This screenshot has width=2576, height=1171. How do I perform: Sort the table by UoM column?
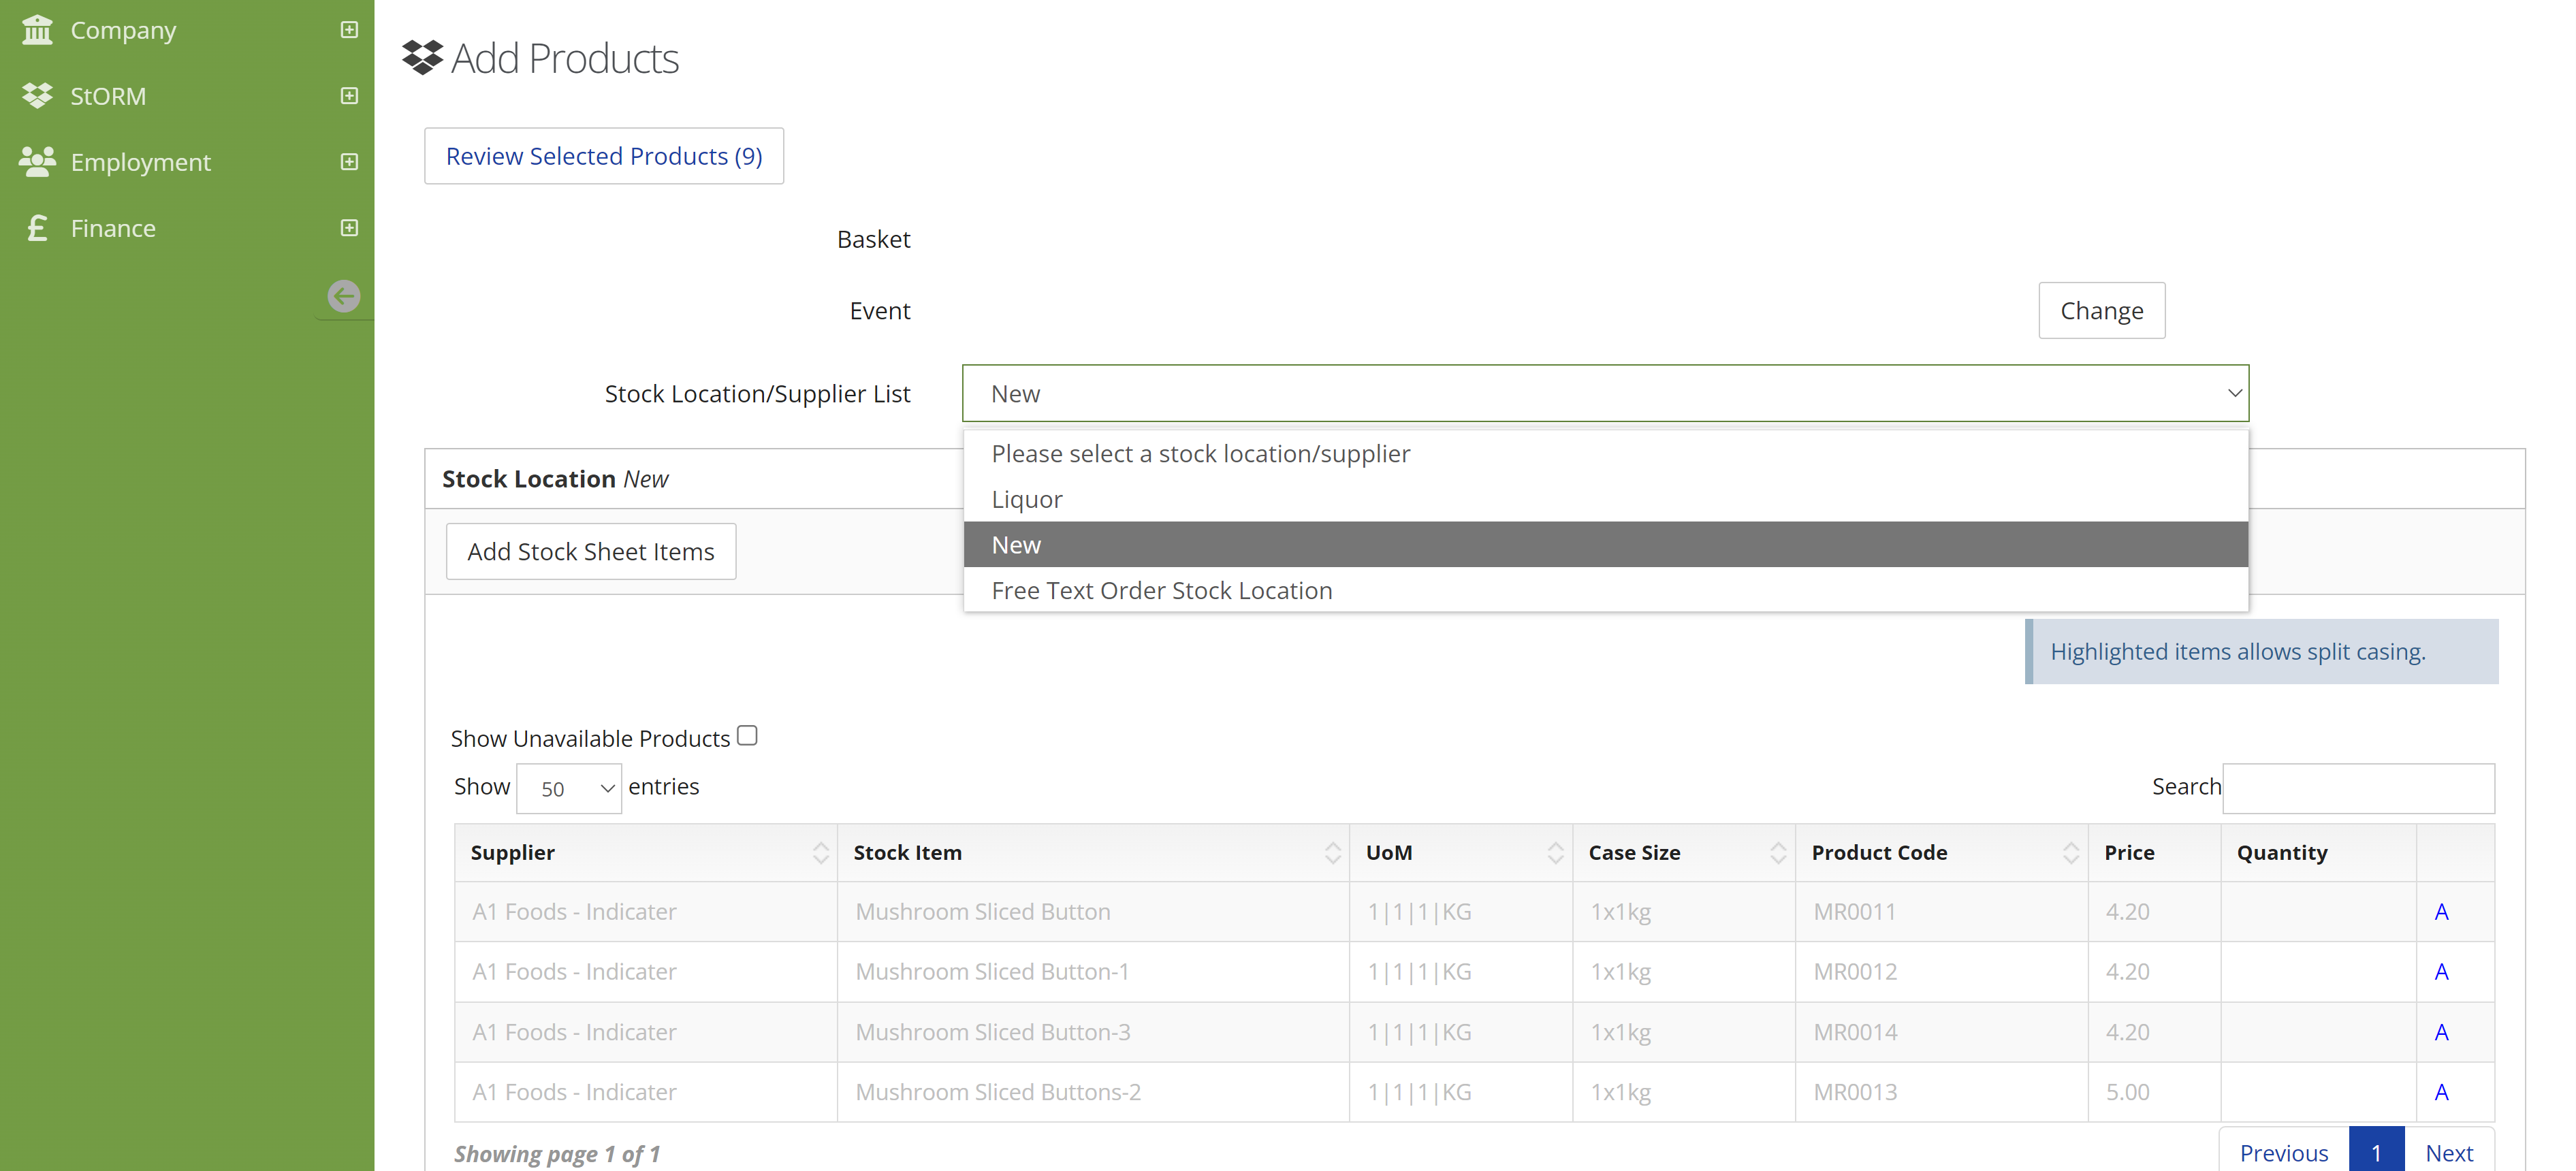[x=1461, y=853]
